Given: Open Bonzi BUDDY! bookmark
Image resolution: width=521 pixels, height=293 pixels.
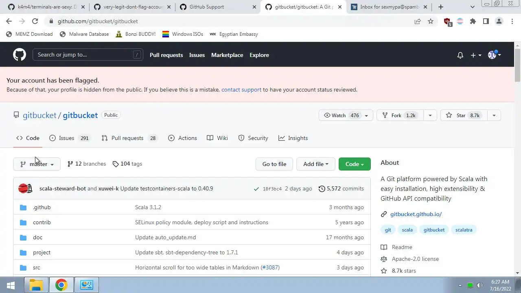Looking at the screenshot, I should pos(136,34).
